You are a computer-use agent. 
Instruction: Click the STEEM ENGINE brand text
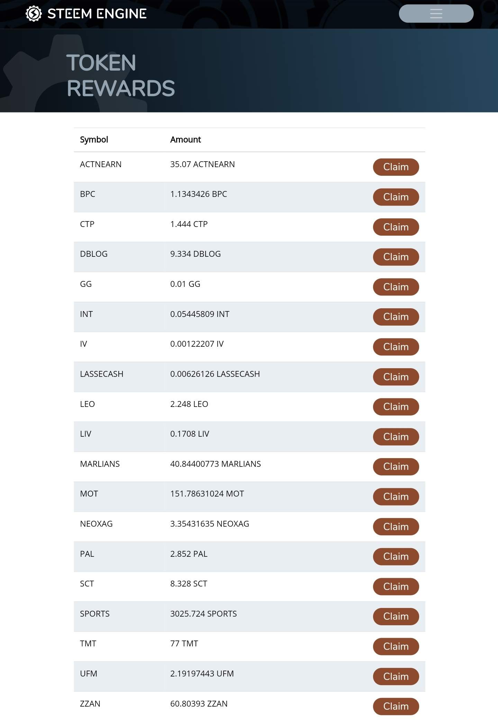97,14
